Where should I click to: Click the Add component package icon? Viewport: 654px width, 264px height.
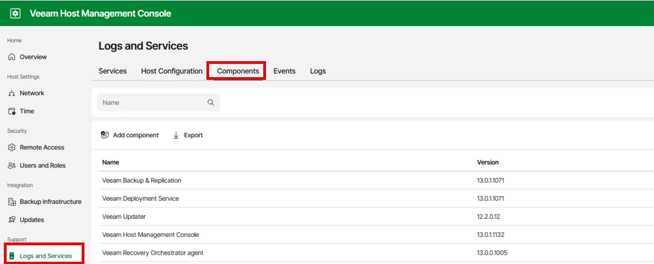[x=105, y=135]
